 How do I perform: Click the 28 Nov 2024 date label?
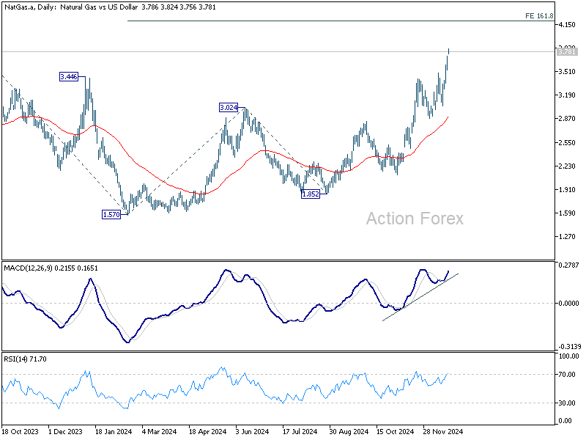tap(442, 431)
